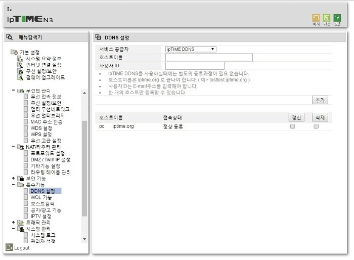Image resolution: width=354 pixels, height=260 pixels.
Task: Collapse the system management tree node
Action: coord(13,229)
